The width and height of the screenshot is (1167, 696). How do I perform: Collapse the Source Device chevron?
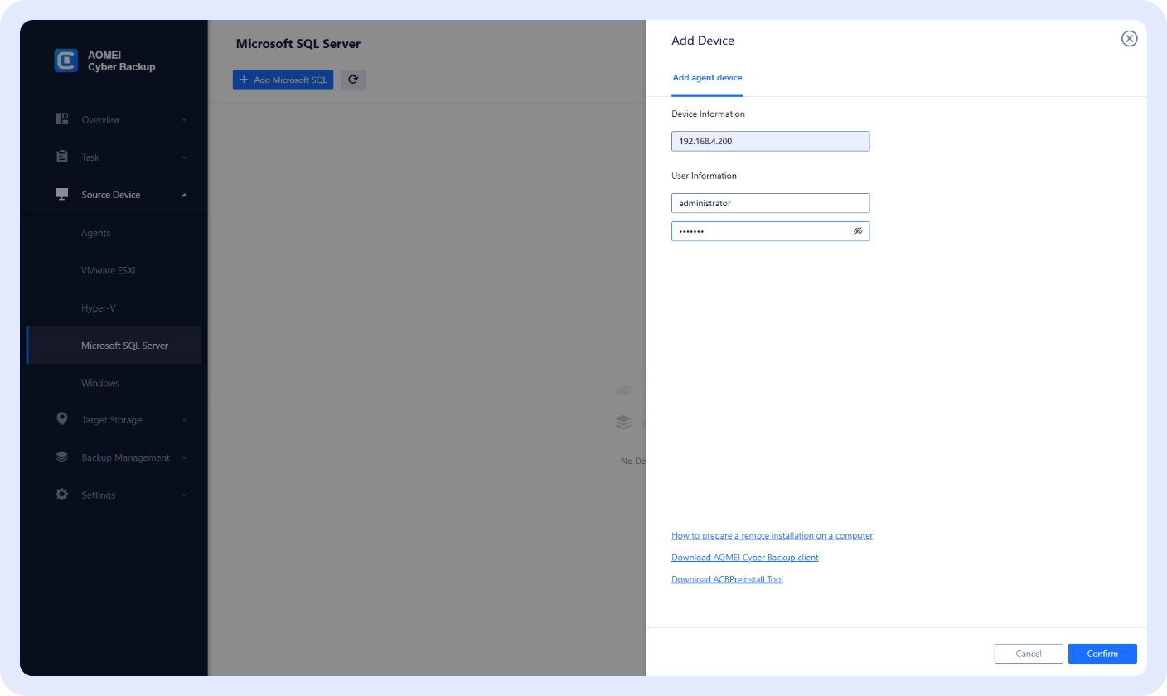point(184,195)
